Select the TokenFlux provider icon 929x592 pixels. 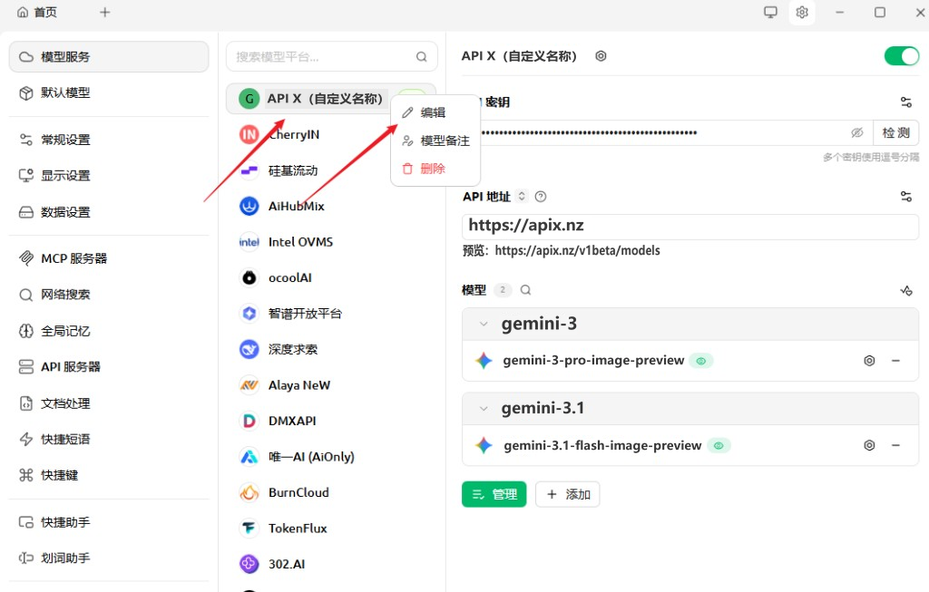[249, 528]
